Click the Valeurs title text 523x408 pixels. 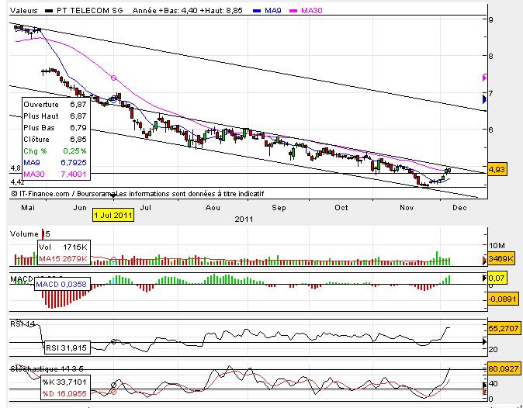point(24,11)
